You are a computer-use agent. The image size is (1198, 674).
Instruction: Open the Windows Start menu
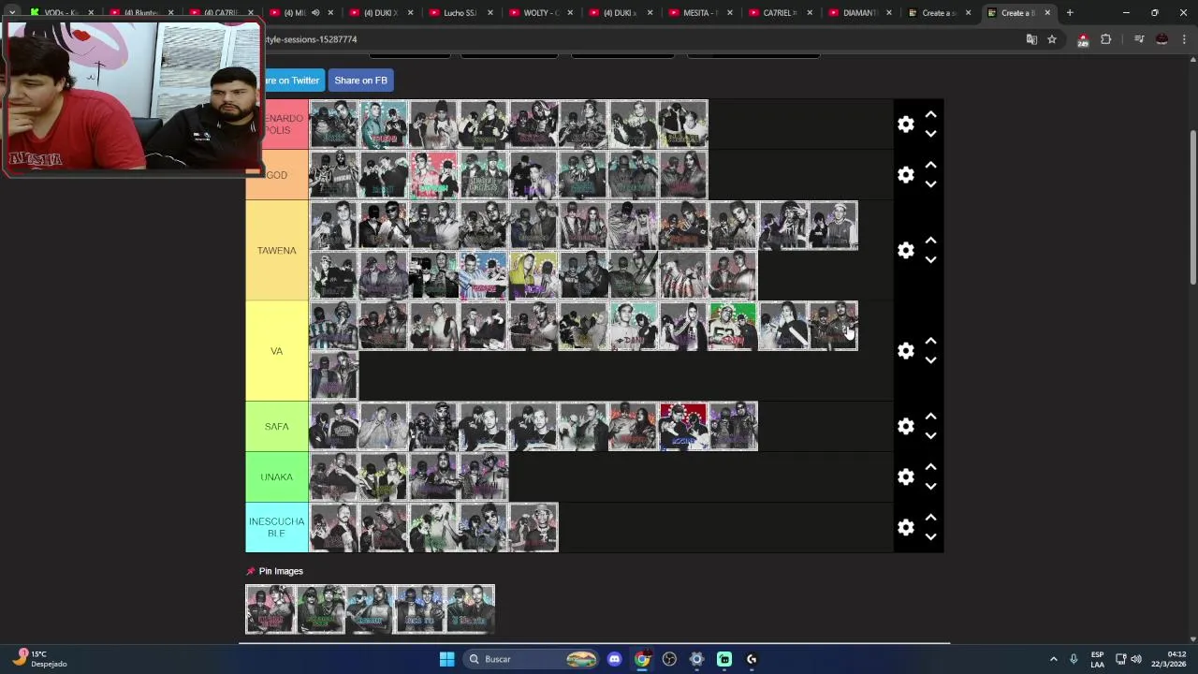click(x=446, y=659)
